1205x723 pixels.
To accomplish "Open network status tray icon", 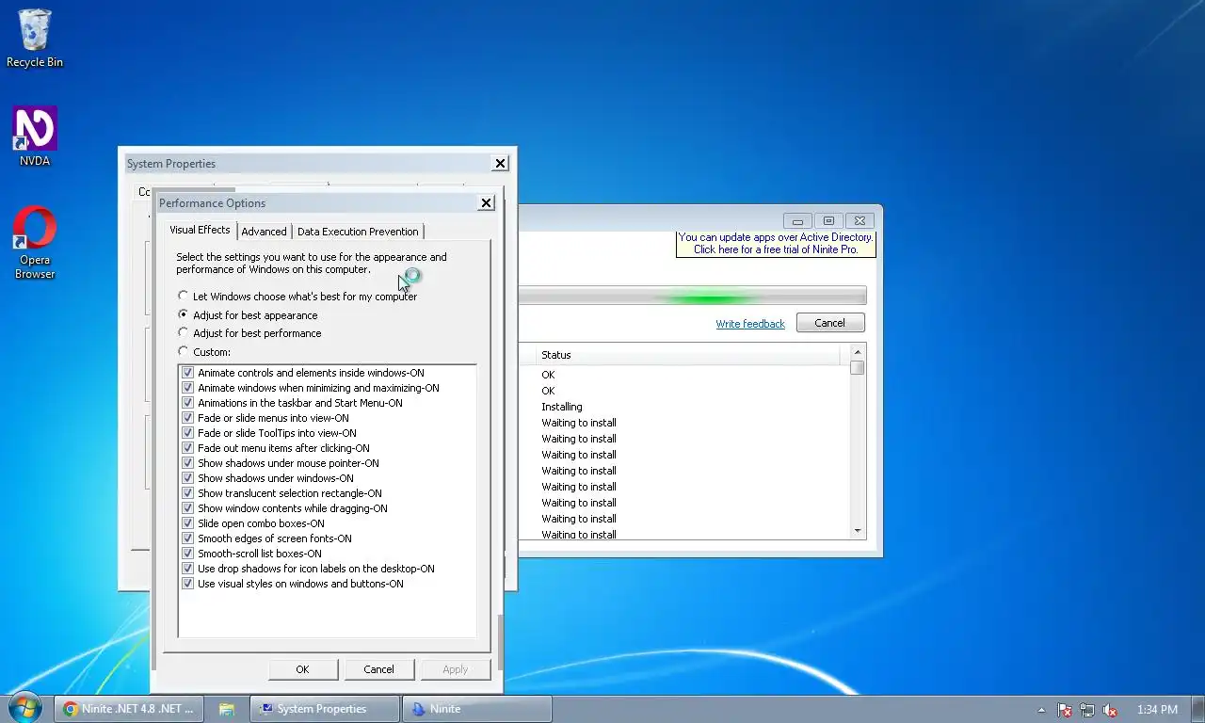I will tap(1087, 710).
